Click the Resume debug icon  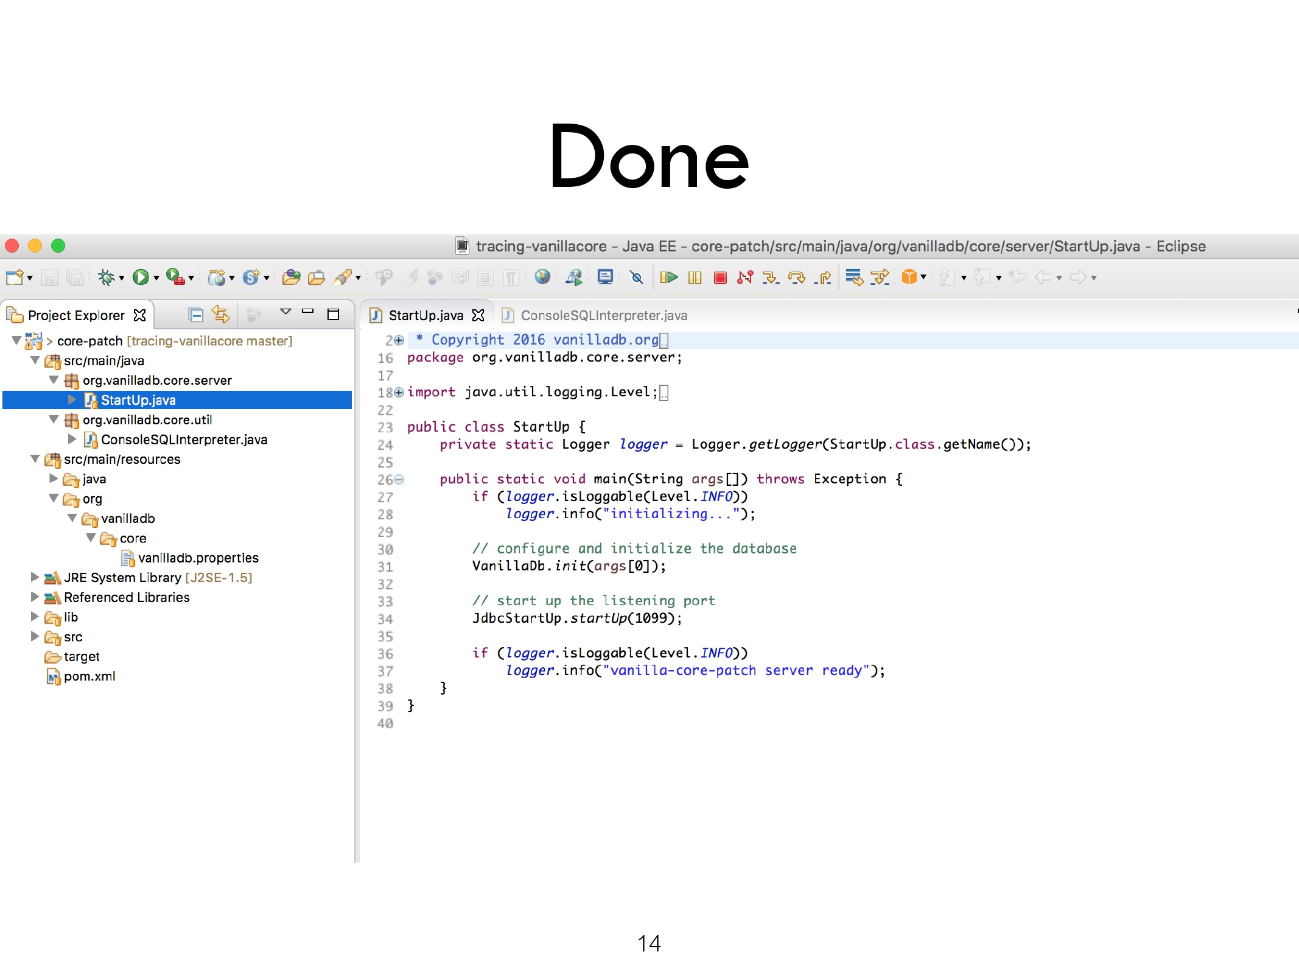tap(668, 278)
